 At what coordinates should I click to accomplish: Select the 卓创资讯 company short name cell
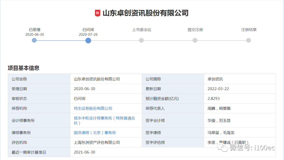(215, 79)
